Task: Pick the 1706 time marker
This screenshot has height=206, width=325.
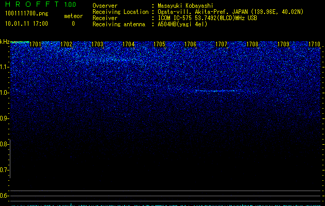Action: point(190,44)
